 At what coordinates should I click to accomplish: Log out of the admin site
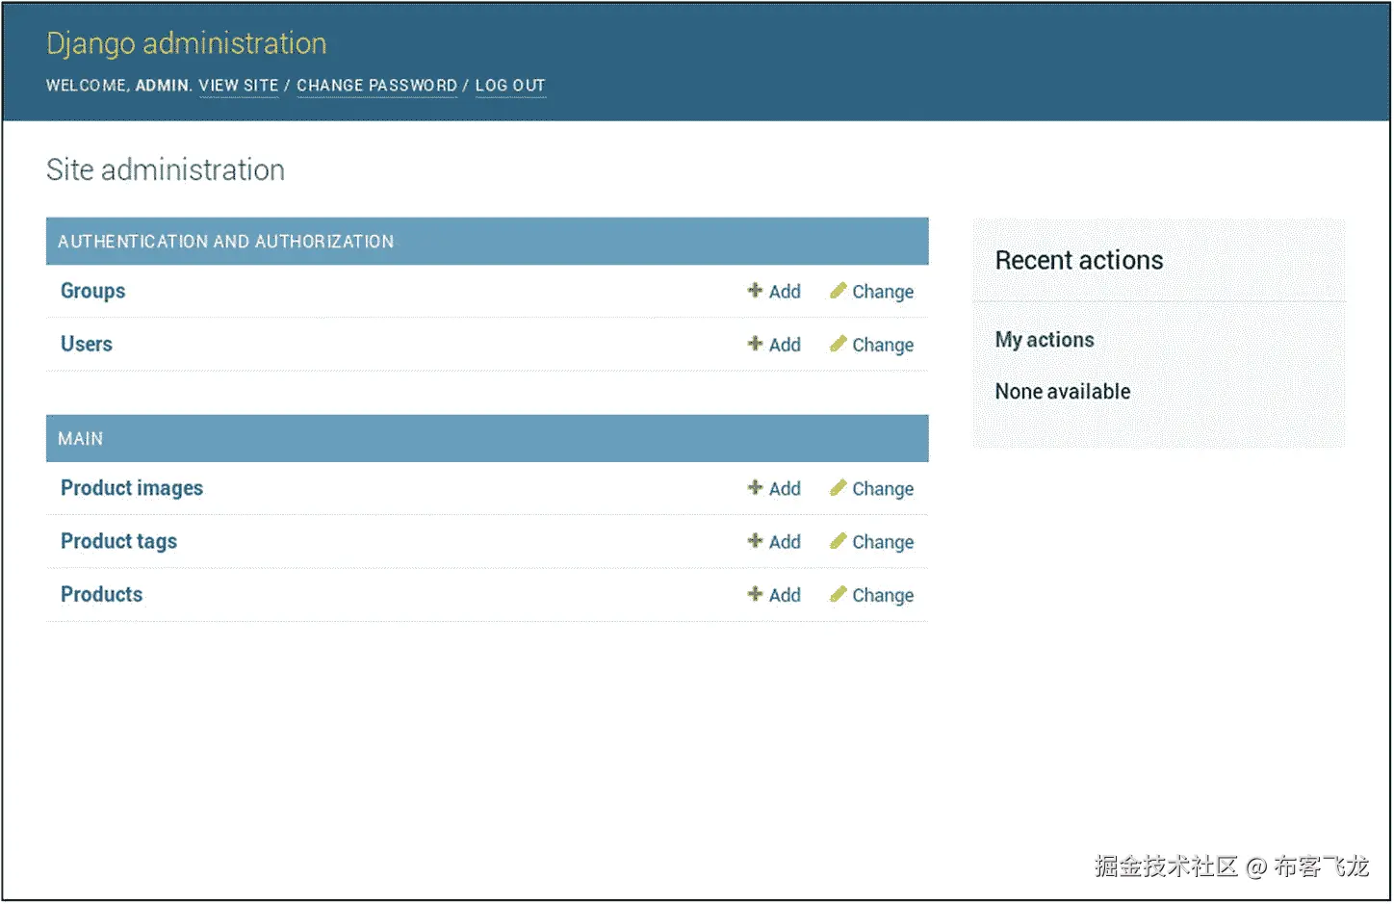pyautogui.click(x=510, y=86)
